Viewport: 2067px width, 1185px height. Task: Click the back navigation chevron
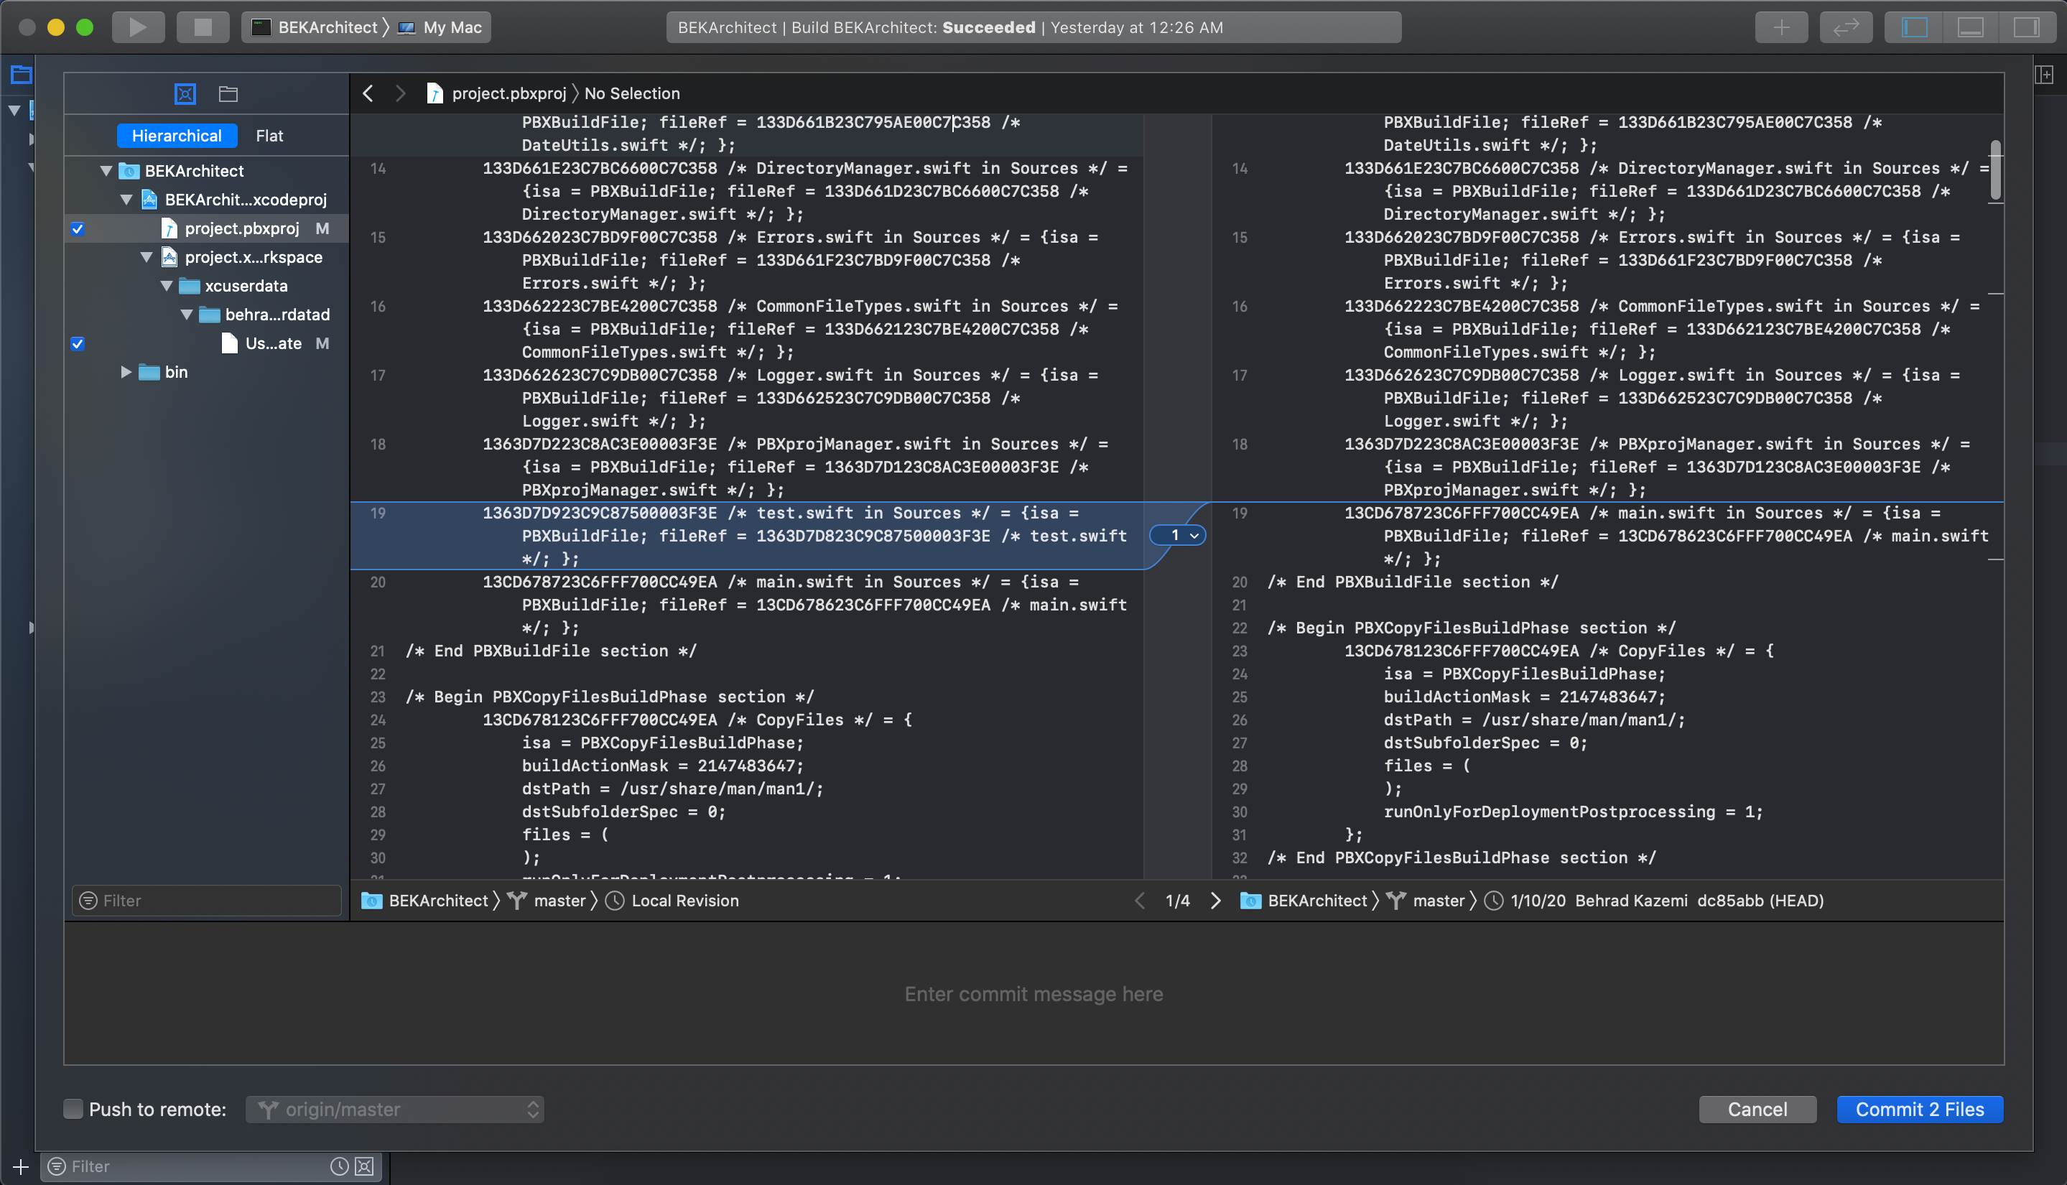368,93
